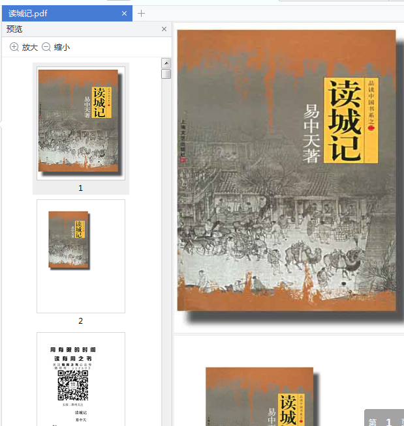
Task: Close the 预览 preview panel
Action: [x=164, y=29]
